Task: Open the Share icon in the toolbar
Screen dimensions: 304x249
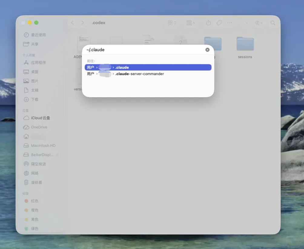Action: click(x=208, y=23)
